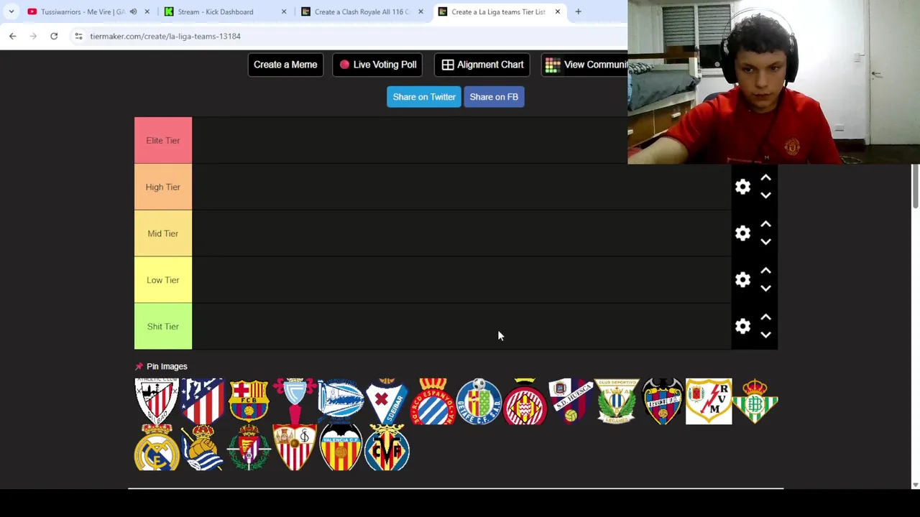Move Shit Tier row up

pyautogui.click(x=765, y=317)
